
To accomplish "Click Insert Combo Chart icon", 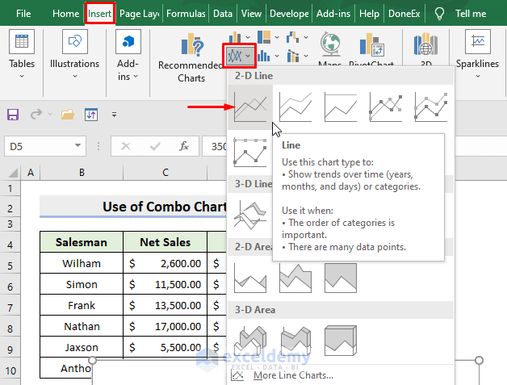I will [292, 56].
